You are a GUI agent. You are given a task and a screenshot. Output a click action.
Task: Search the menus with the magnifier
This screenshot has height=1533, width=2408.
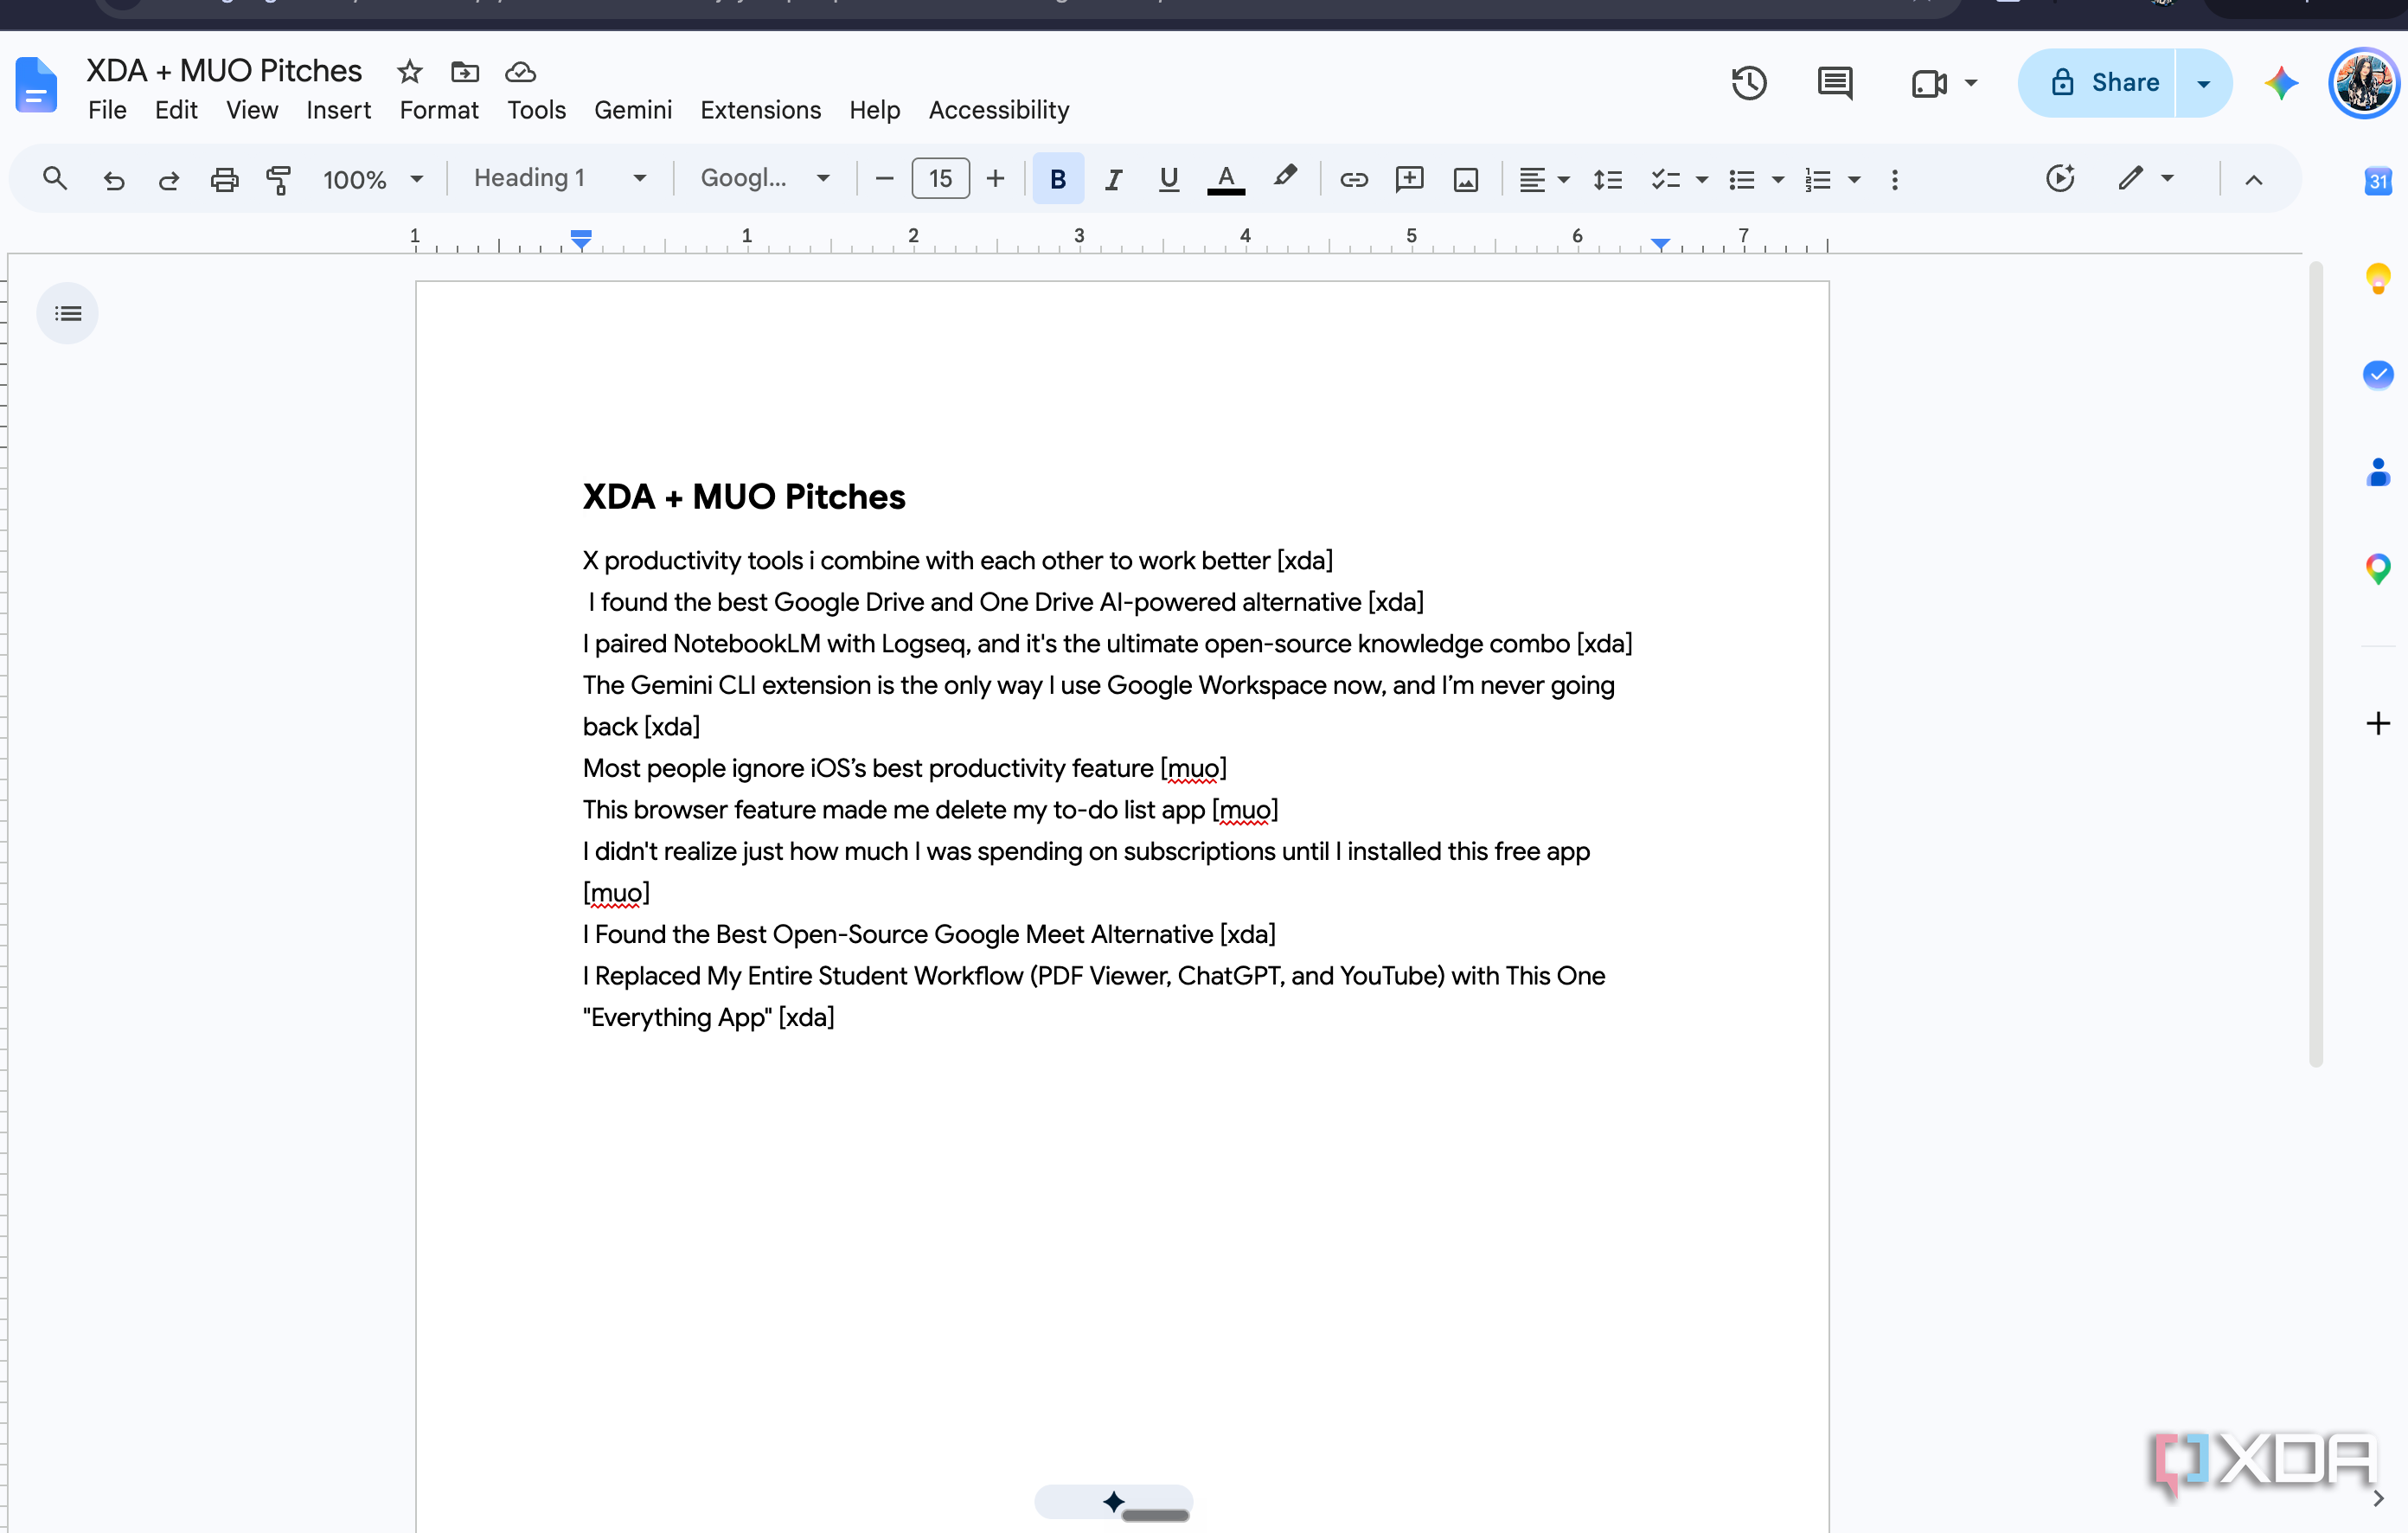pyautogui.click(x=55, y=179)
